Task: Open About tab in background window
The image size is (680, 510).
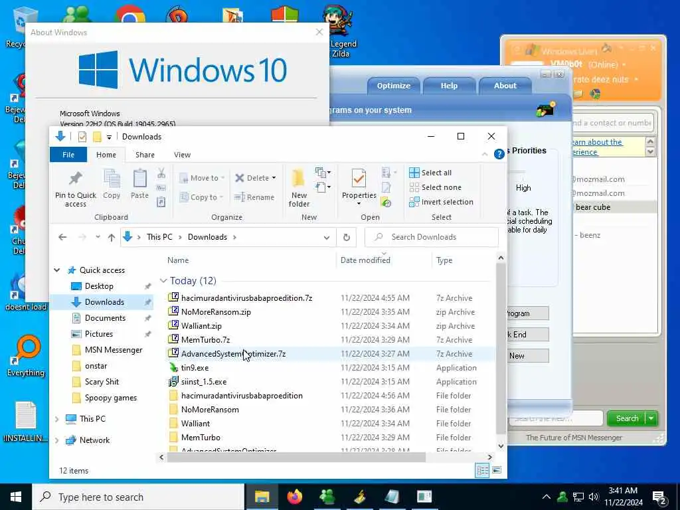Action: click(x=505, y=86)
